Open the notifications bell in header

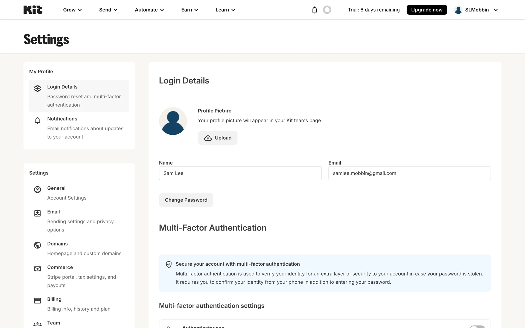[314, 10]
